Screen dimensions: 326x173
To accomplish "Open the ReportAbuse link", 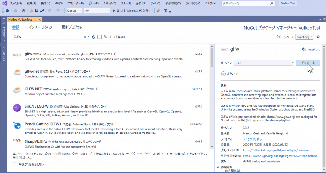I will click(280, 156).
